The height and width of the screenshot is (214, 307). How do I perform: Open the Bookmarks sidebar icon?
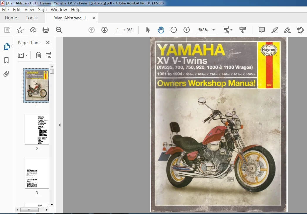[x=6, y=60]
